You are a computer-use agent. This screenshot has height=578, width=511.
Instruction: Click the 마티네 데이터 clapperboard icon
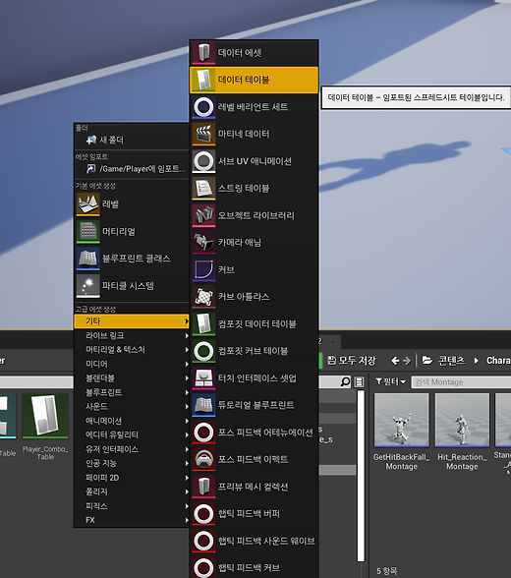point(203,134)
